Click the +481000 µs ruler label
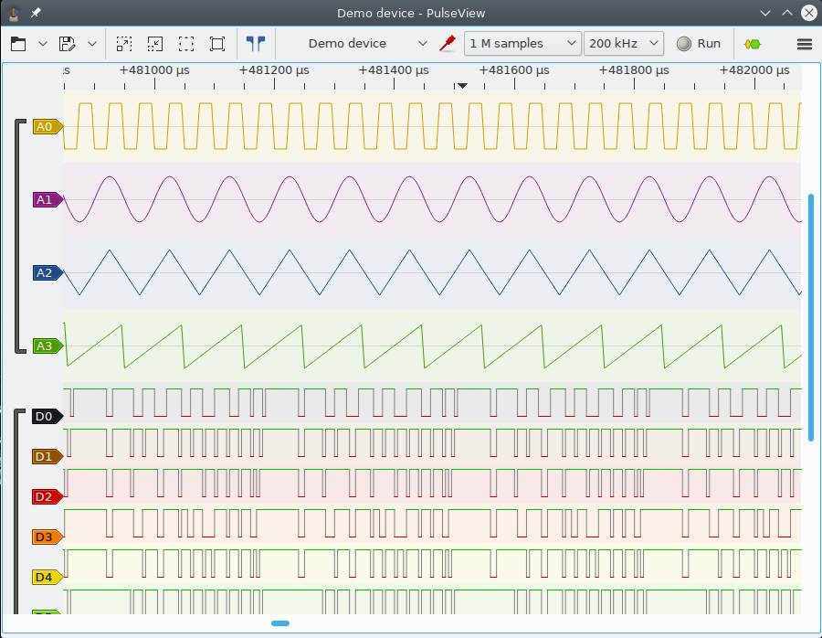This screenshot has width=822, height=638. [x=154, y=70]
